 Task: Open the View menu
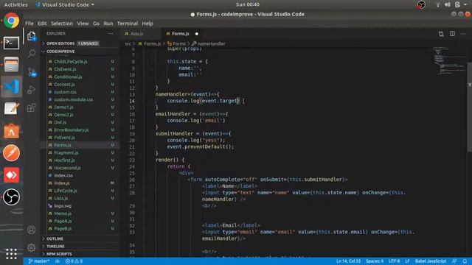[83, 24]
